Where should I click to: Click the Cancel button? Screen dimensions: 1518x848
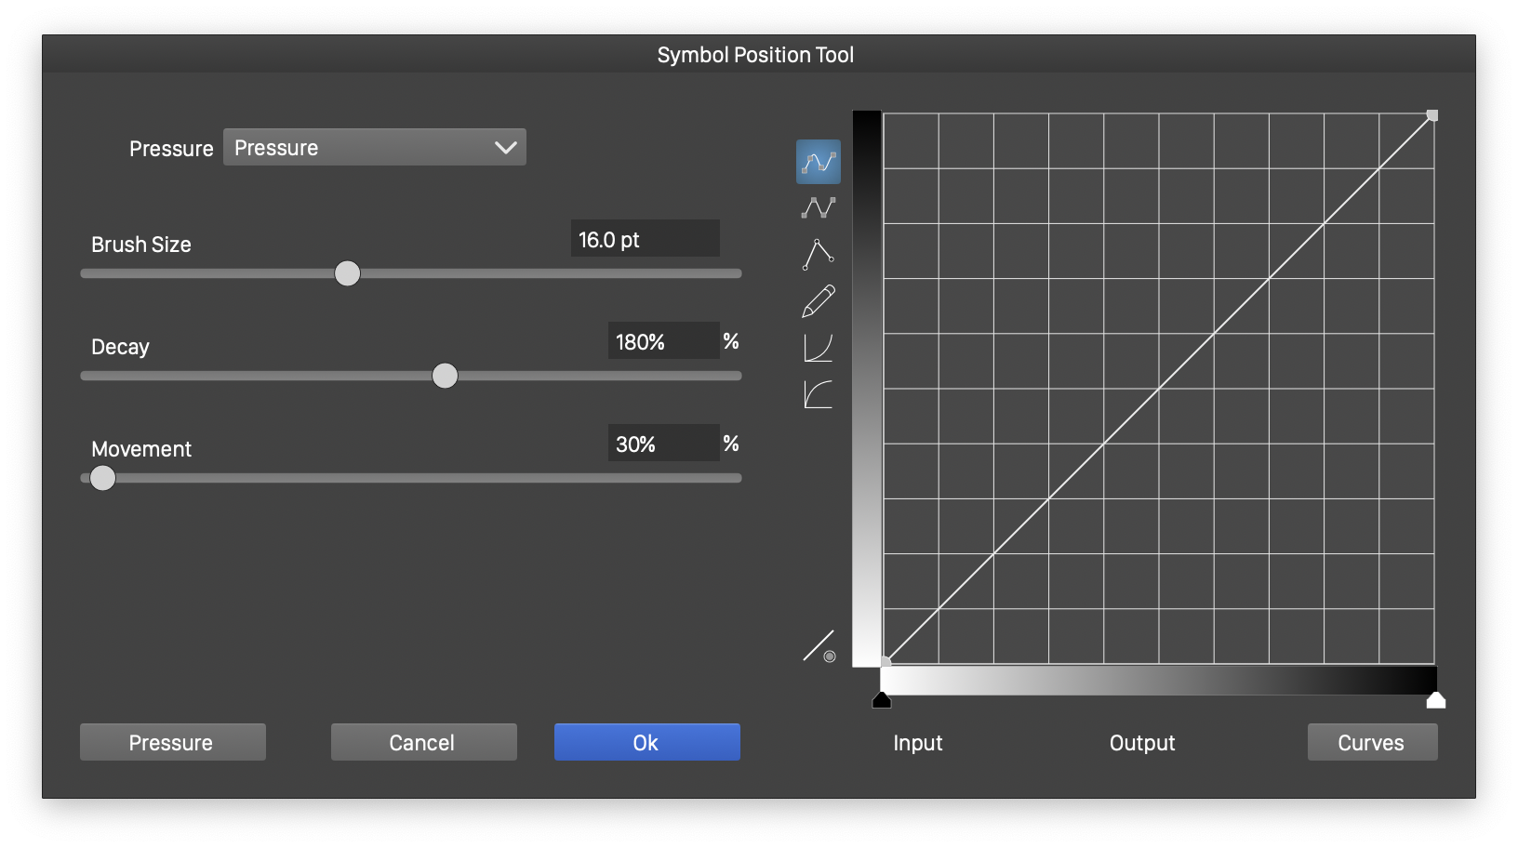click(424, 742)
